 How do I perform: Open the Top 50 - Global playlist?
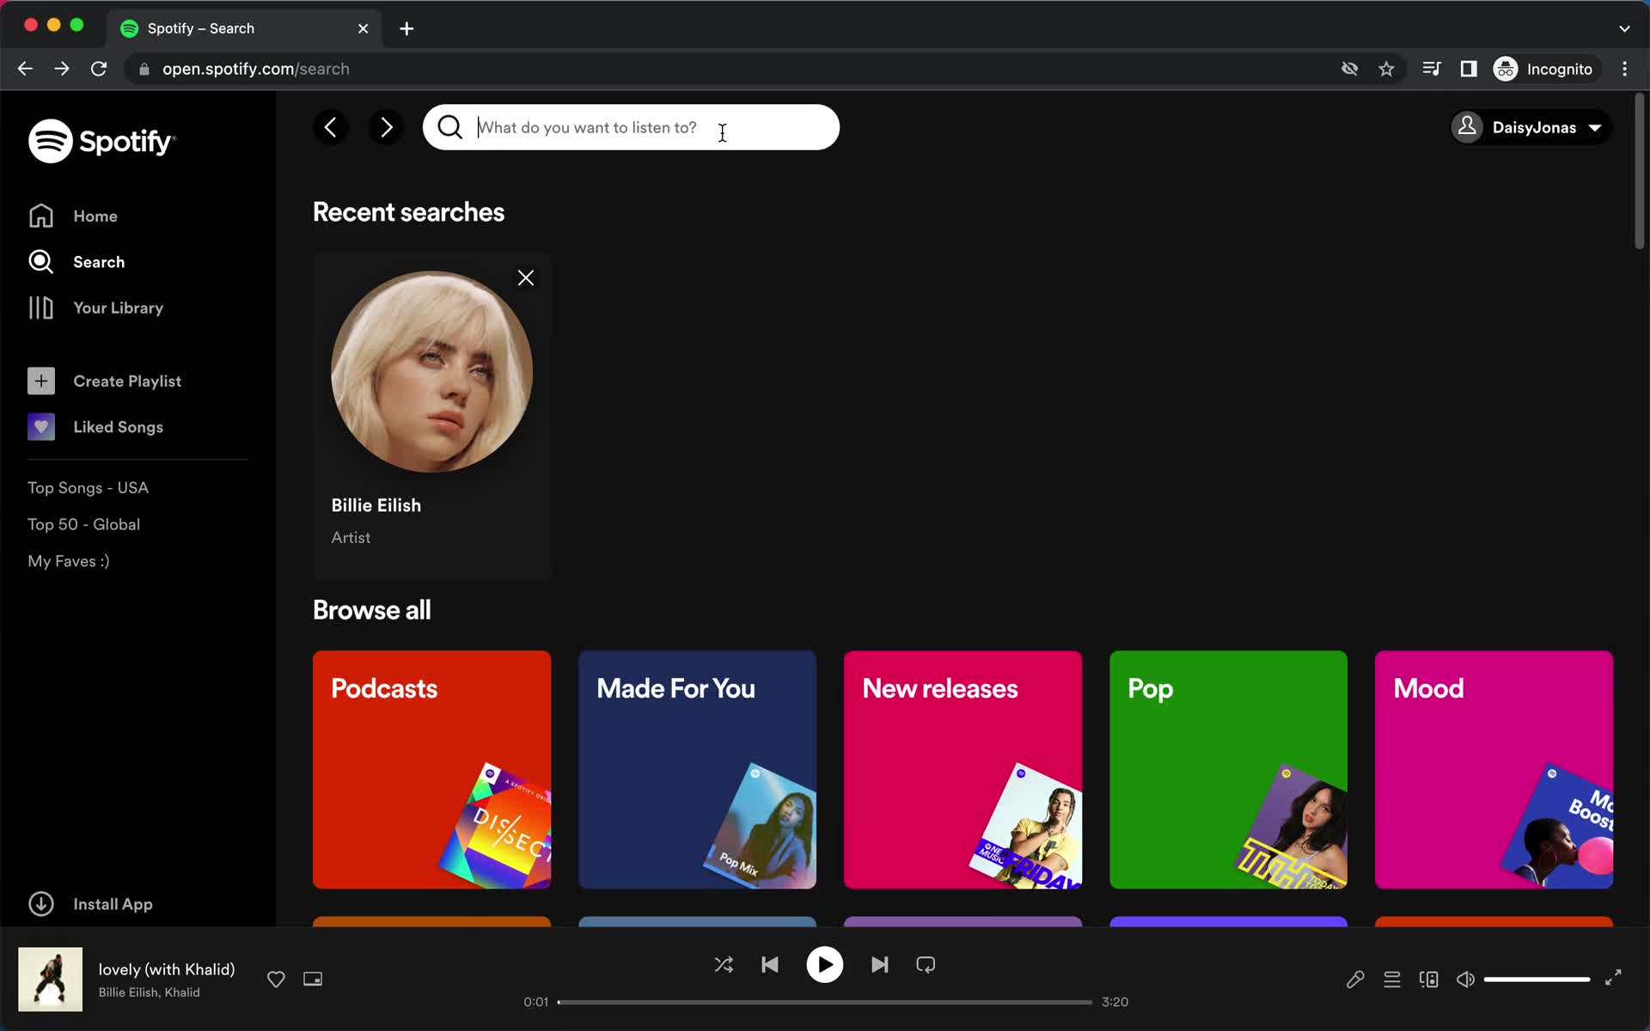(83, 524)
